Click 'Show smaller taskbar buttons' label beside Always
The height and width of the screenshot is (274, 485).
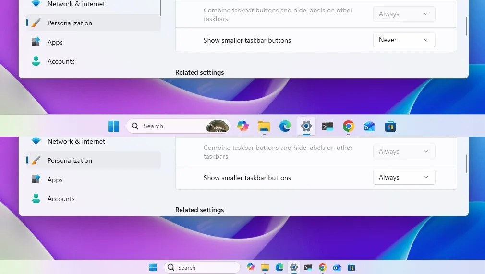[247, 178]
